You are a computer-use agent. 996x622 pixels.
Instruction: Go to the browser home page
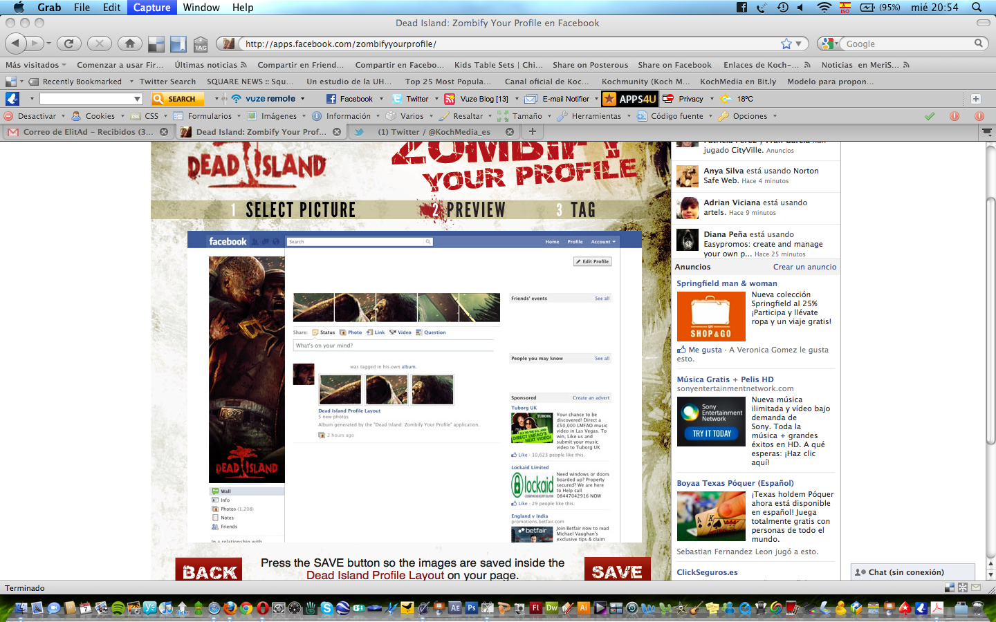click(130, 44)
